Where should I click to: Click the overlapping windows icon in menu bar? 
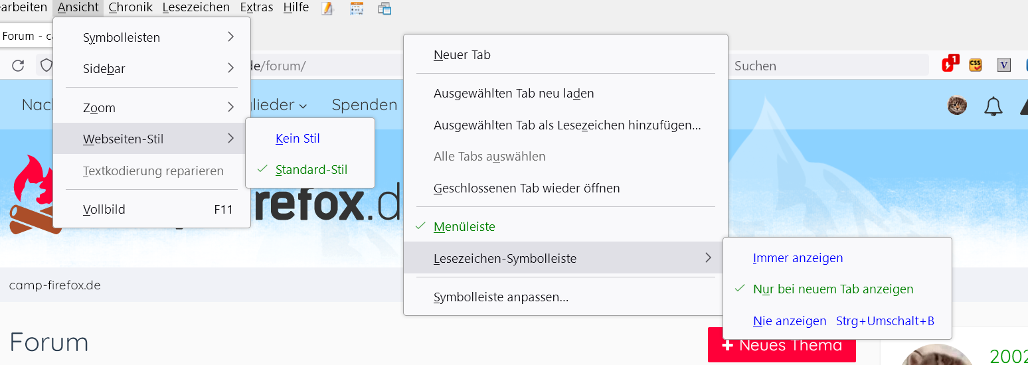(385, 9)
